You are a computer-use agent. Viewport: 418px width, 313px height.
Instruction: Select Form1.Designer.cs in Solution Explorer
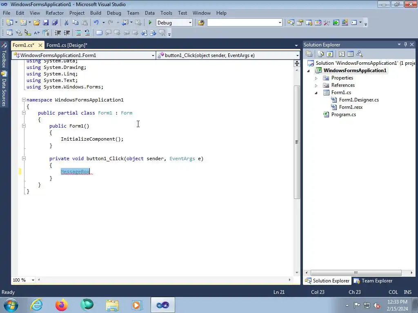(x=359, y=100)
